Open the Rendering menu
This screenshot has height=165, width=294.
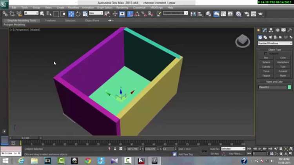[122, 7]
